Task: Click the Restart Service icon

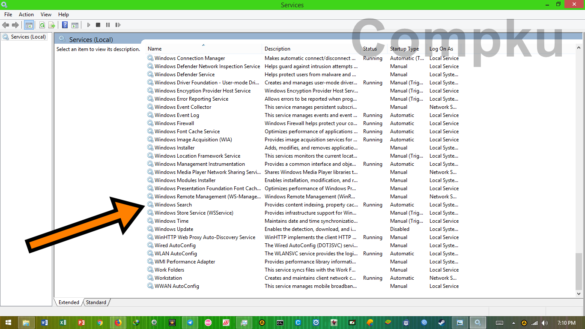Action: coord(118,25)
